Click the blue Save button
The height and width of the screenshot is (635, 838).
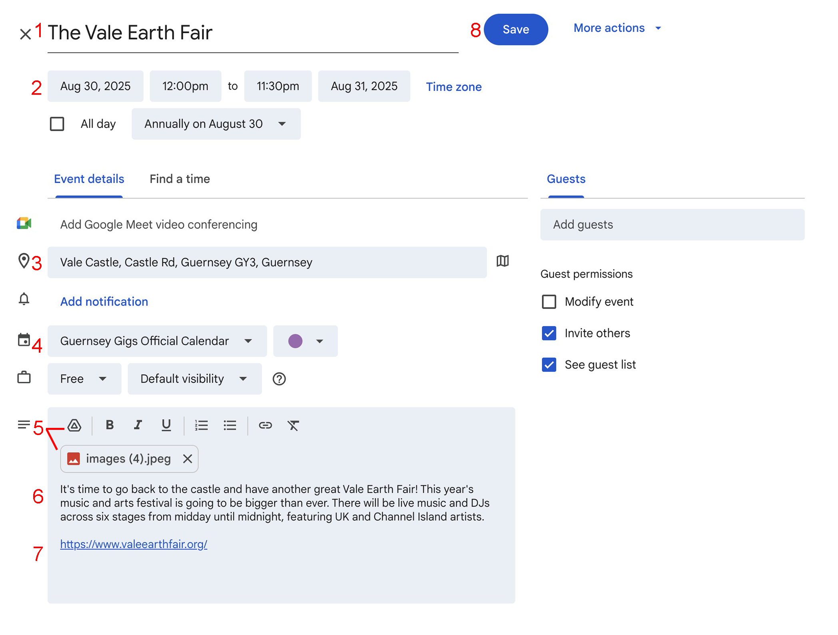[x=516, y=29]
